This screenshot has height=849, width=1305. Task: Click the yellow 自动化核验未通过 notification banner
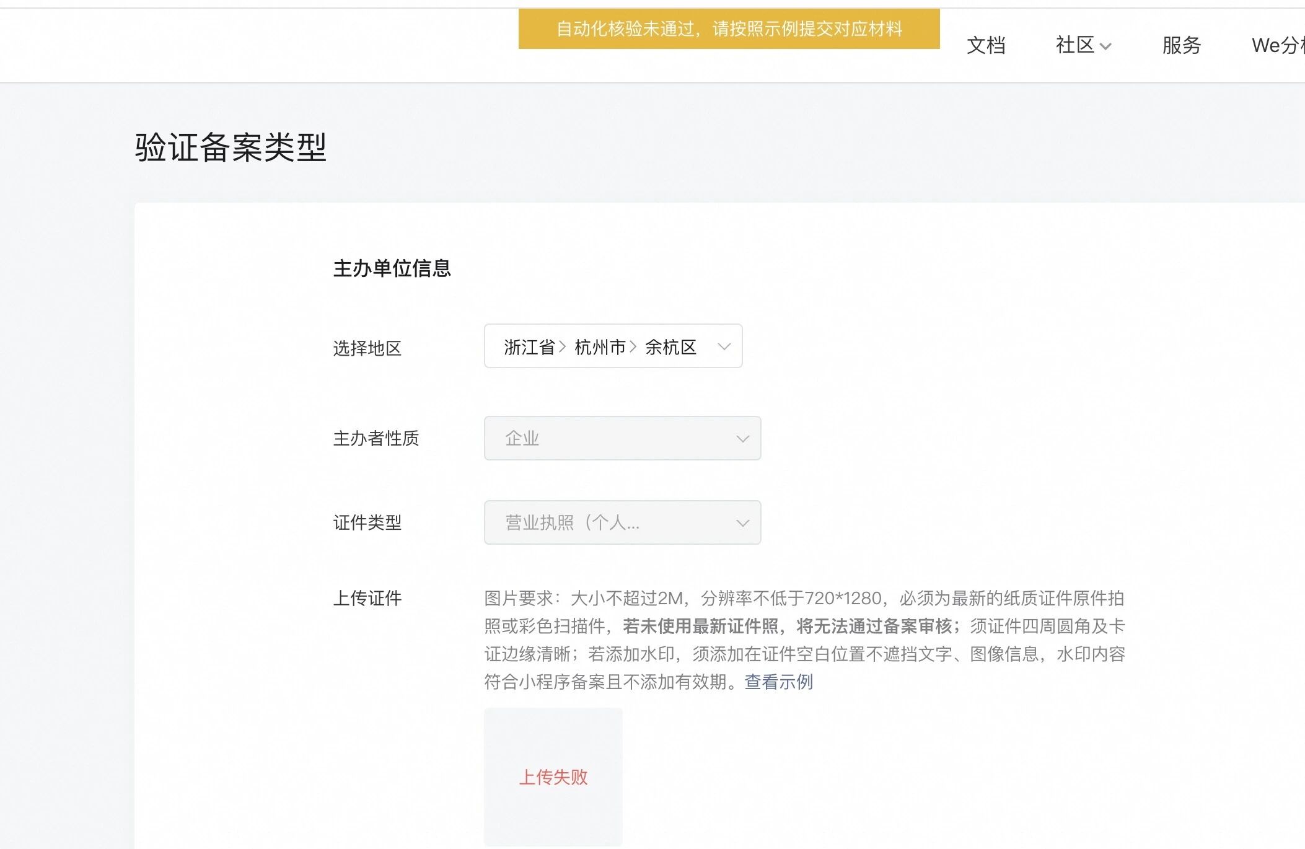coord(729,29)
